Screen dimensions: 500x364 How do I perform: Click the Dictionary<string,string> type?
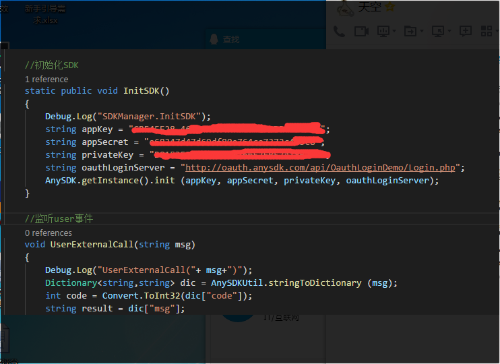(x=110, y=283)
